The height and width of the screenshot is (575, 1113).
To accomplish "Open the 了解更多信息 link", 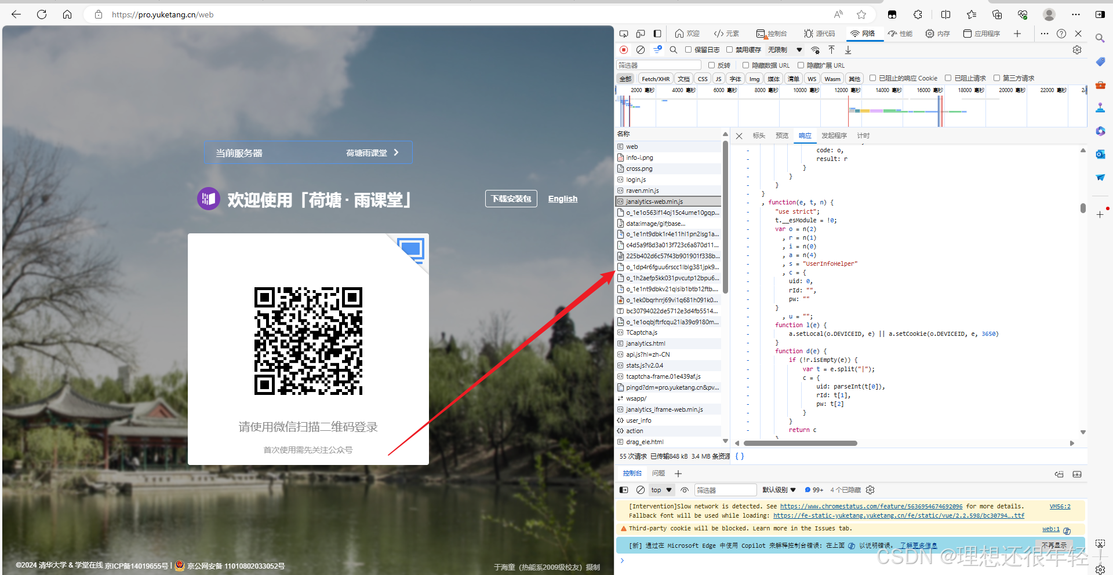I will 918,545.
